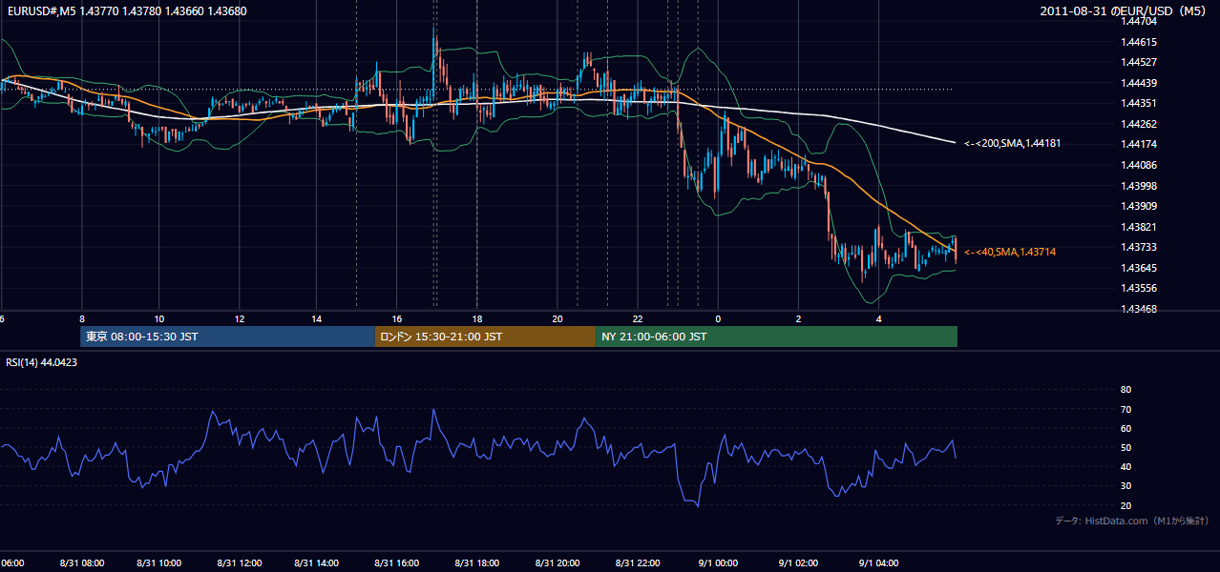Click the RSI 30 level label
The width and height of the screenshot is (1220, 572).
pyautogui.click(x=1125, y=486)
